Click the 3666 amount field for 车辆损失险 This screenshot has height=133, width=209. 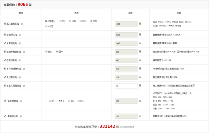126,35
